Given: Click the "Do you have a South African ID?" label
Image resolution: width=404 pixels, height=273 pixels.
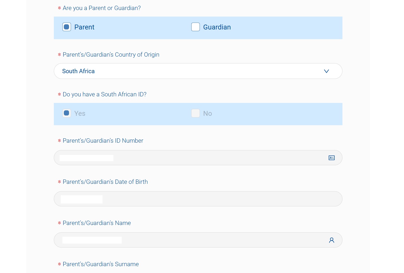Looking at the screenshot, I should click(x=105, y=94).
